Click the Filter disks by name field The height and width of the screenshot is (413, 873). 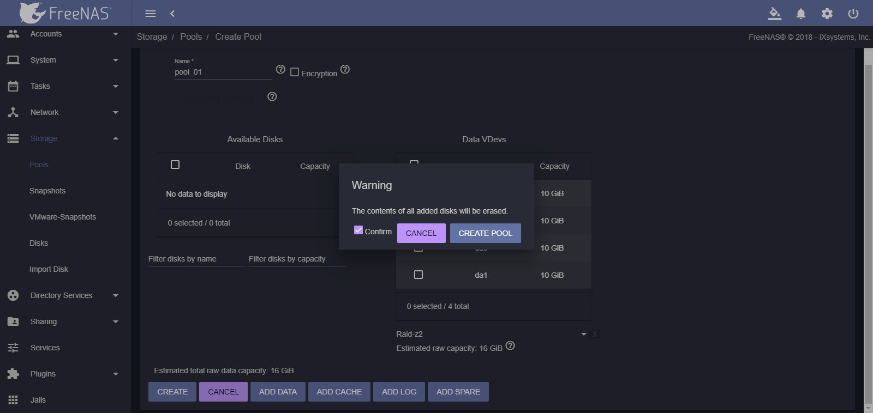(x=196, y=259)
